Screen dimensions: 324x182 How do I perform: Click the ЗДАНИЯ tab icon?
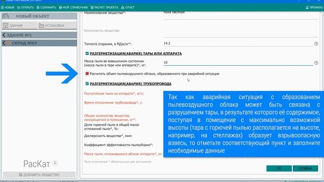click(6, 25)
